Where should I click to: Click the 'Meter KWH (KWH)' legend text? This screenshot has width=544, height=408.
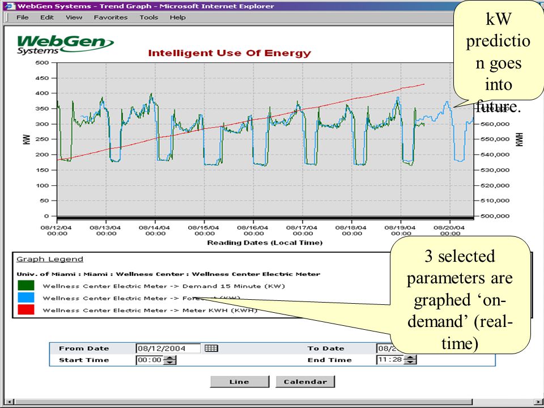point(220,310)
